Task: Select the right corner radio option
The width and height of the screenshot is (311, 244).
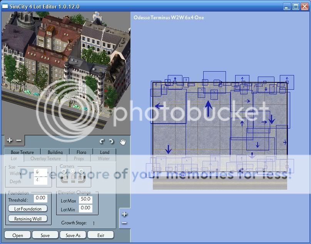Action: pos(81,171)
